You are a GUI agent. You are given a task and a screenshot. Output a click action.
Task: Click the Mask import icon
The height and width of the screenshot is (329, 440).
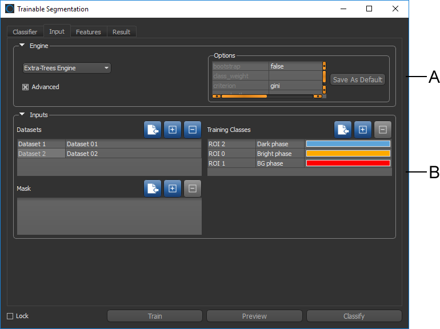153,188
